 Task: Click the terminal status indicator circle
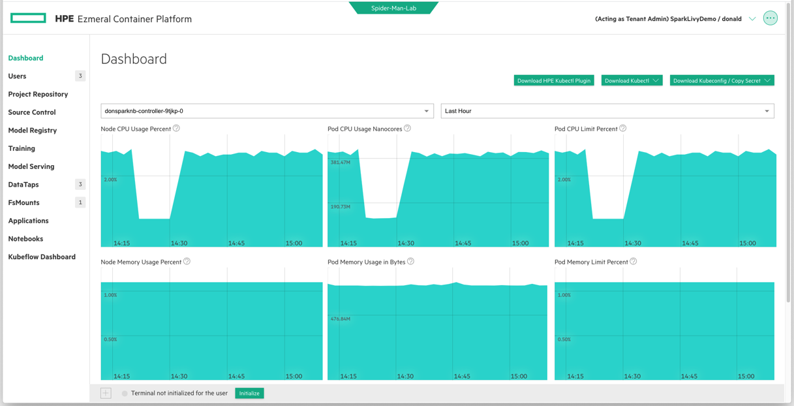click(x=125, y=394)
